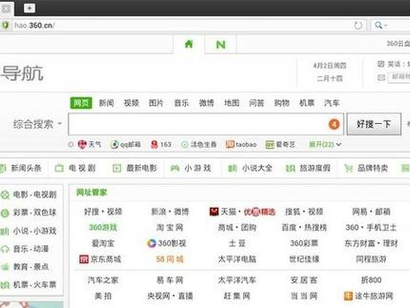410x308 pixels.
Task: Open the 太平洋电脑 link
Action: pos(237,259)
